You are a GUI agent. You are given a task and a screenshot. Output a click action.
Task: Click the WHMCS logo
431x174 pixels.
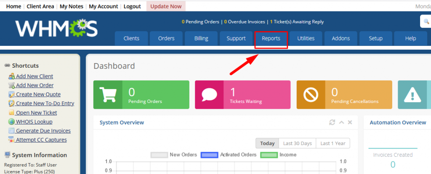click(x=56, y=29)
